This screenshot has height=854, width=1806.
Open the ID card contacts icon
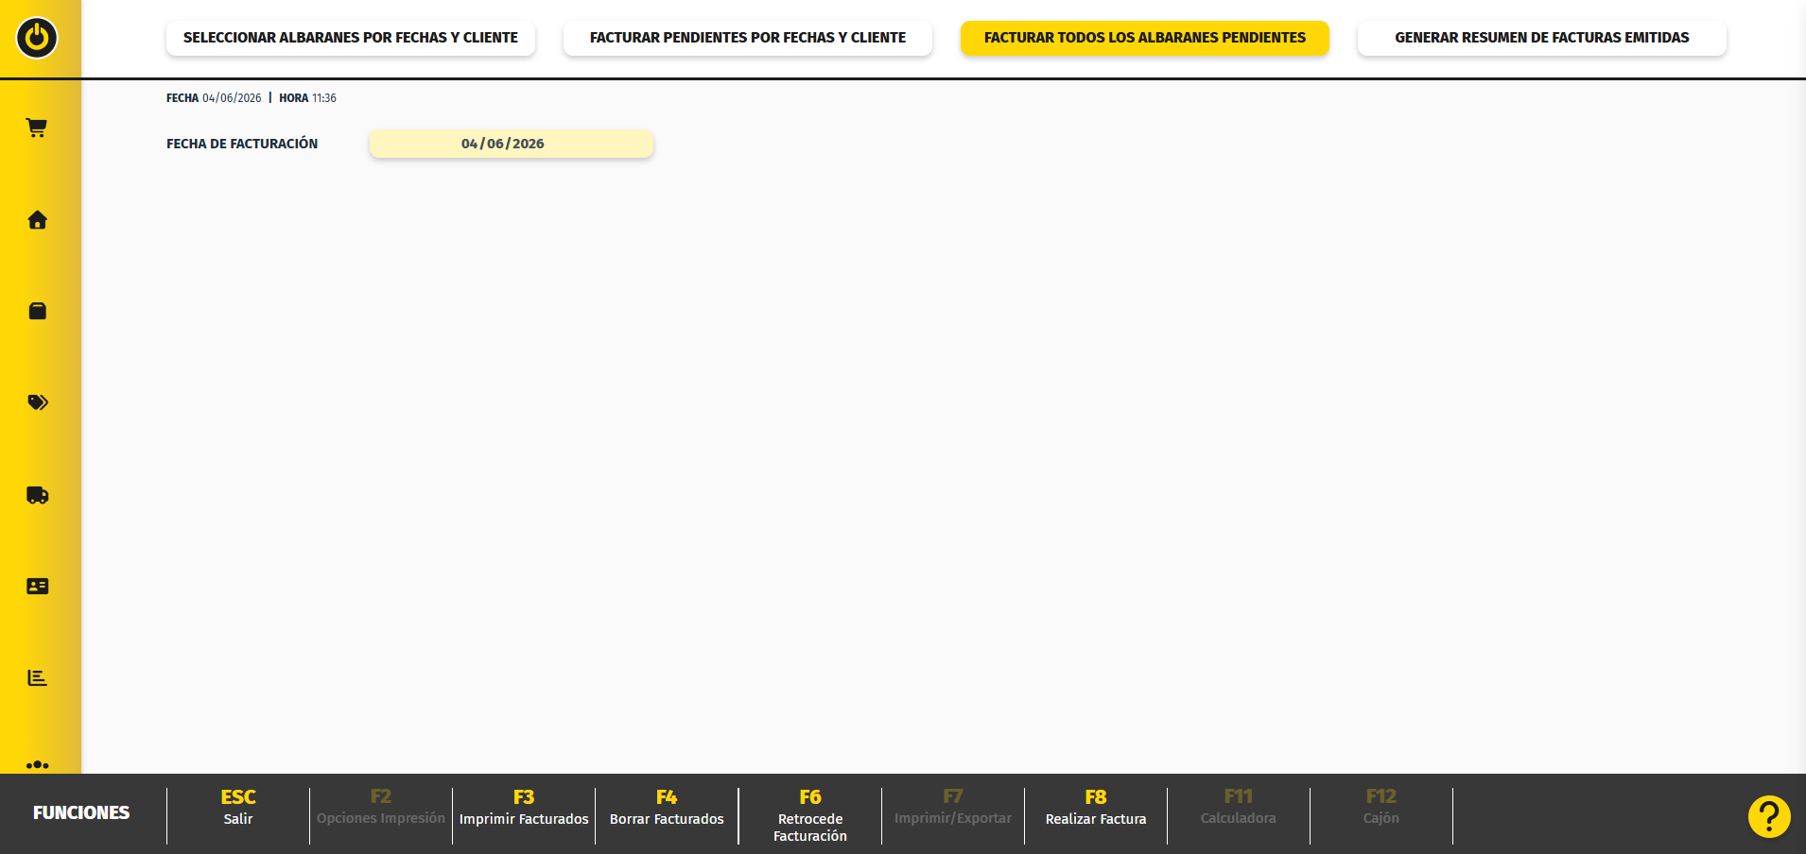pos(37,587)
